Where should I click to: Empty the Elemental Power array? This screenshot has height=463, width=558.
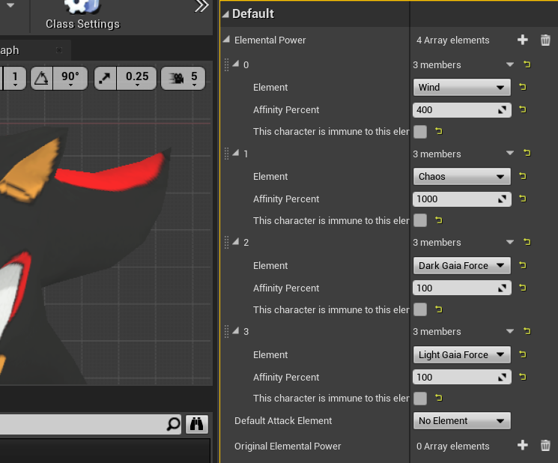pyautogui.click(x=545, y=40)
